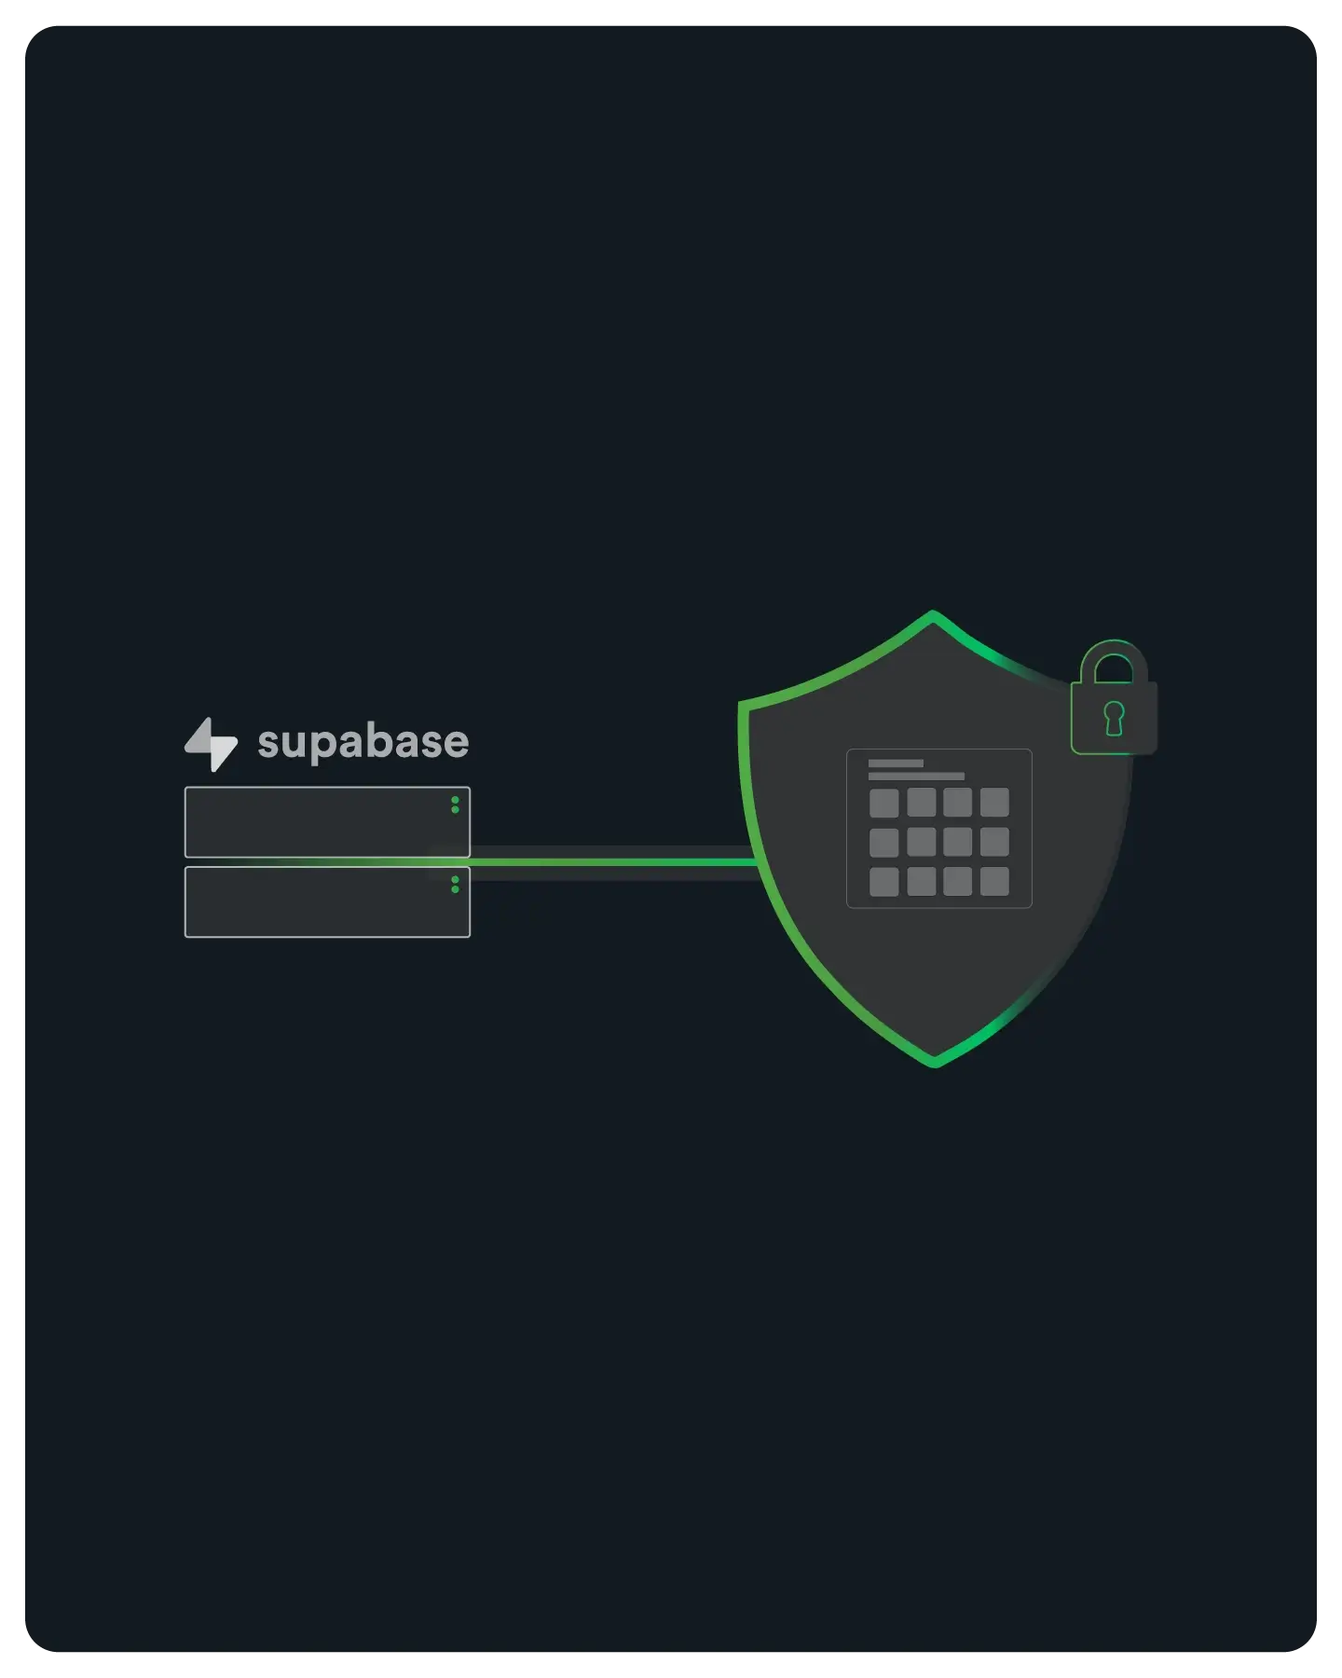Click green status dots on bottom server

(455, 884)
